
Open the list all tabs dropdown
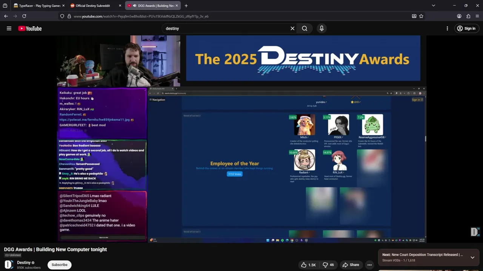pyautogui.click(x=433, y=6)
